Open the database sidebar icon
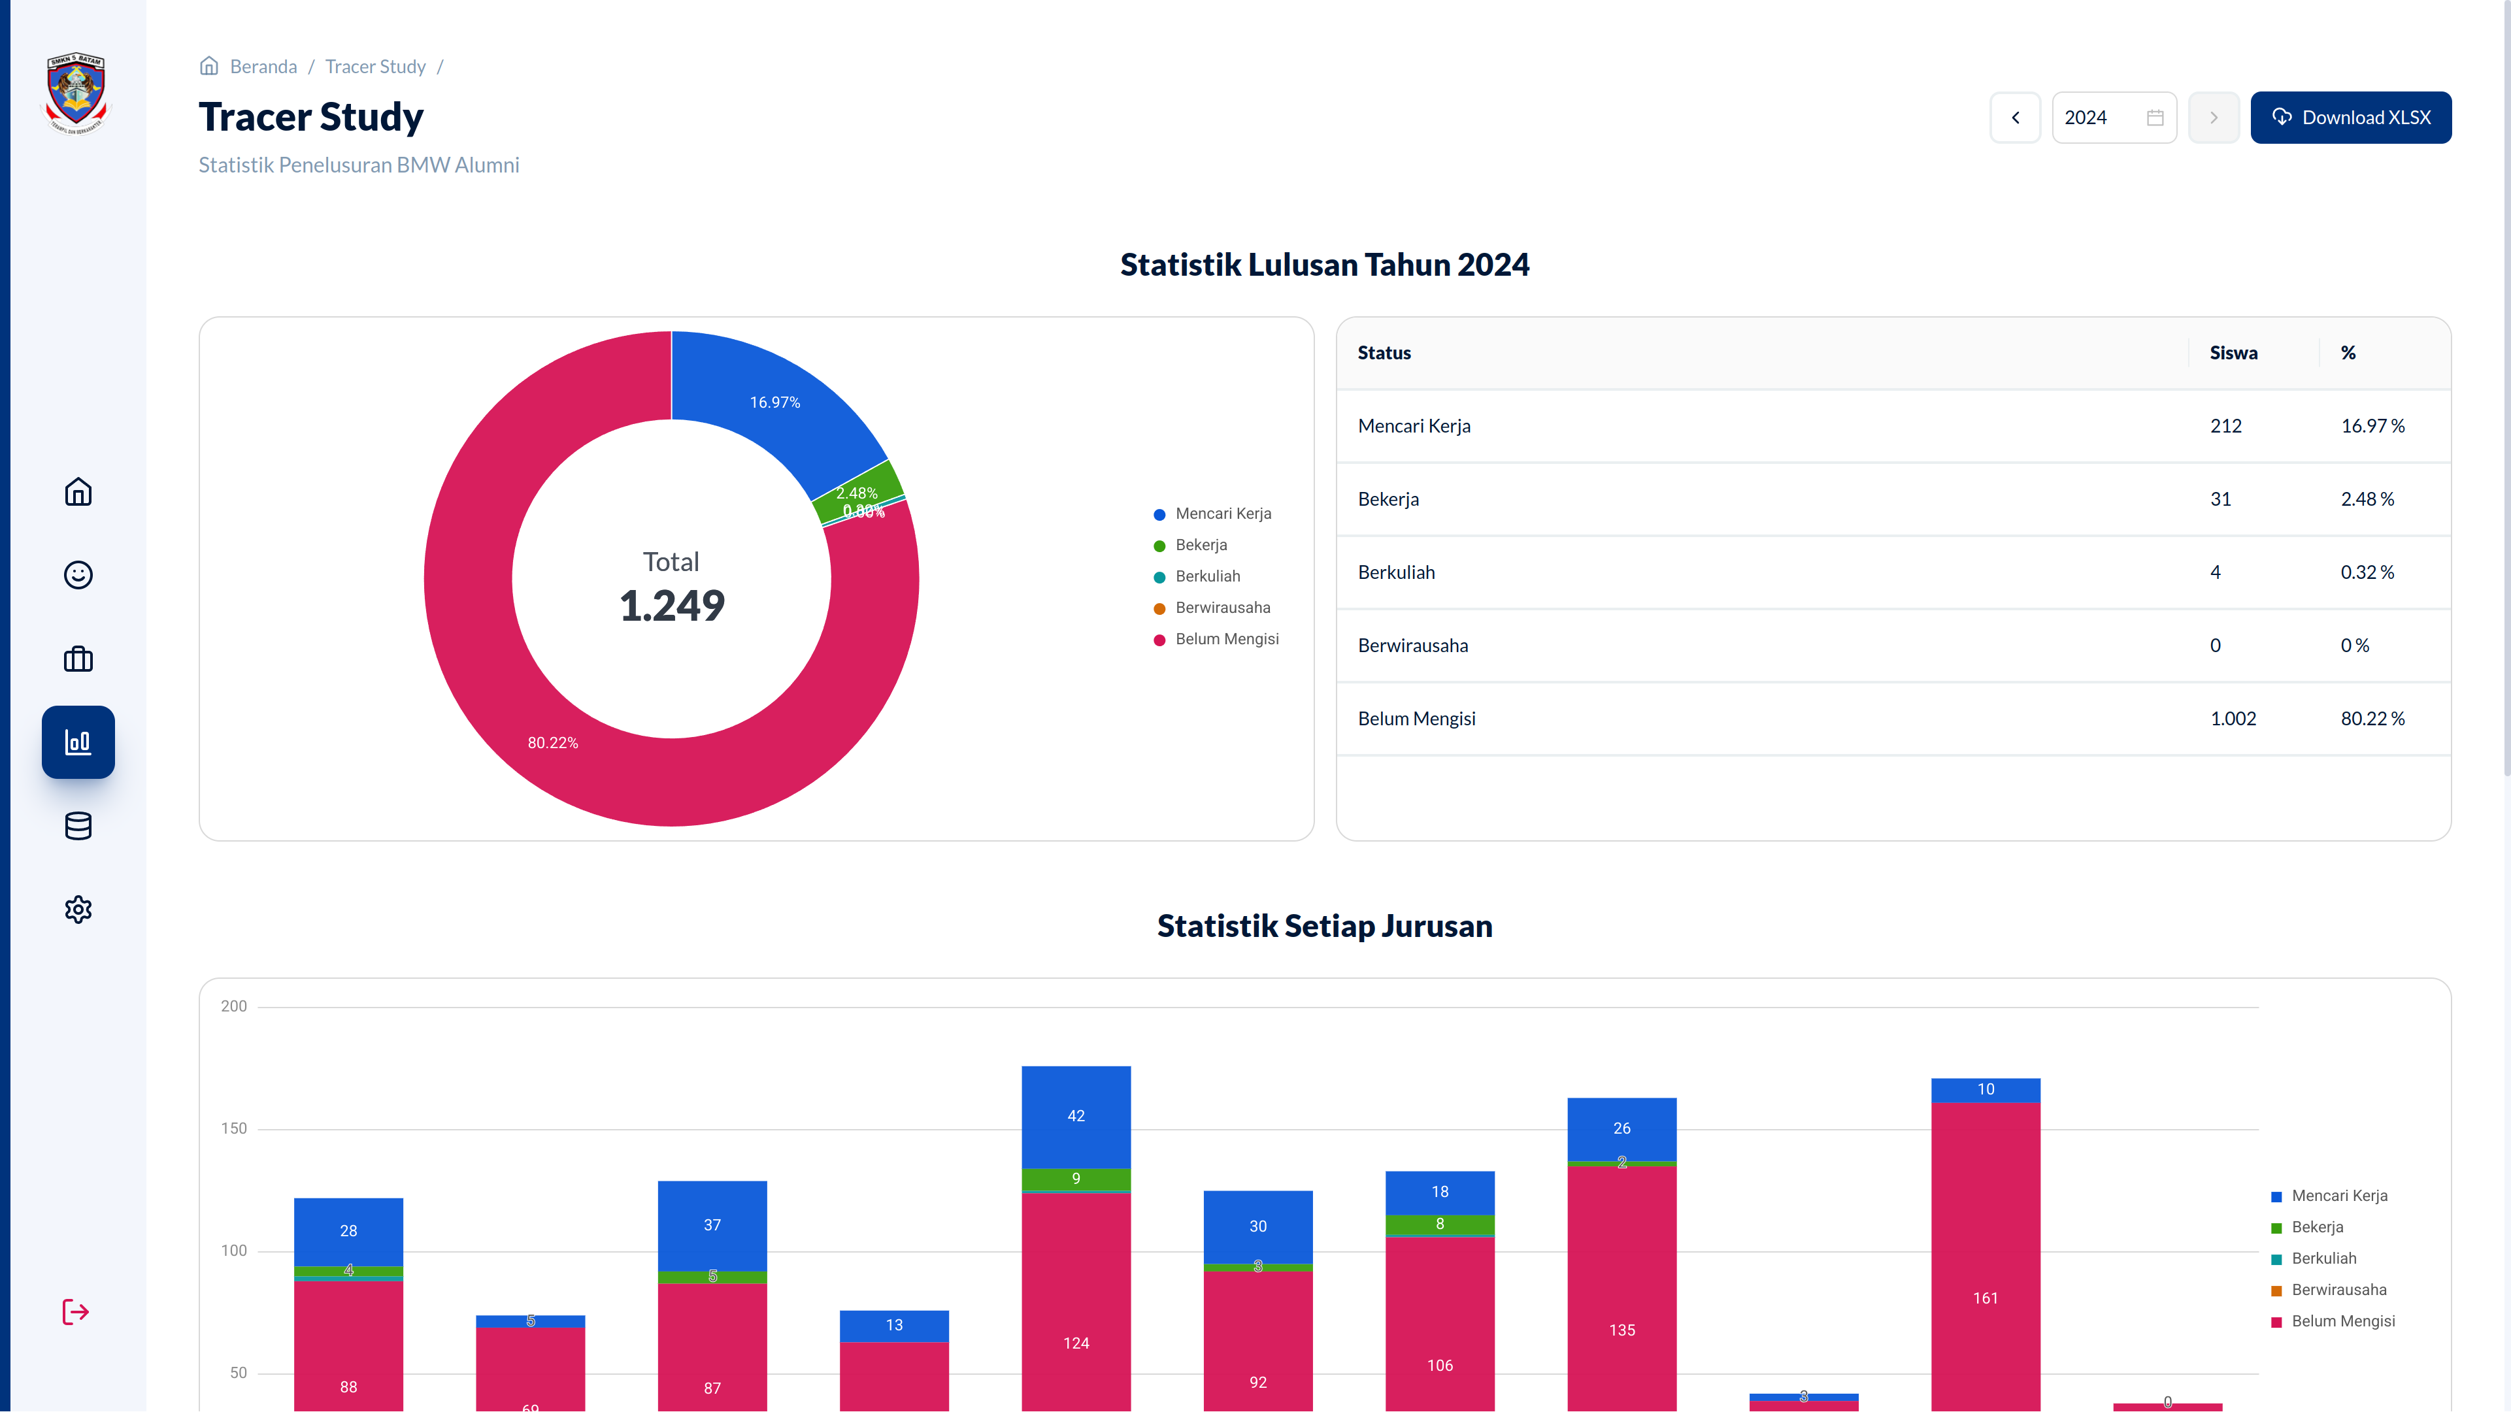Screen dimensions: 2511x1412 [78, 827]
